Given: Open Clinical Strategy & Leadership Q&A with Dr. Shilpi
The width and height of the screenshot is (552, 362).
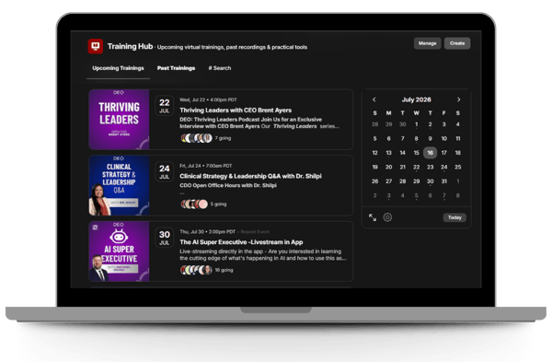Looking at the screenshot, I should (x=250, y=176).
